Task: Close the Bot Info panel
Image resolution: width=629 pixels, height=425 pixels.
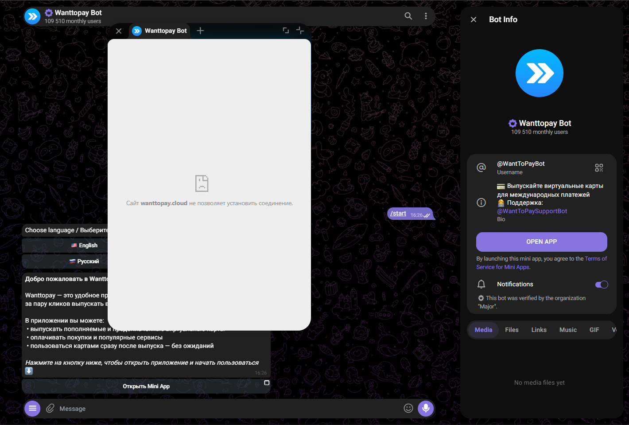Action: coord(474,19)
